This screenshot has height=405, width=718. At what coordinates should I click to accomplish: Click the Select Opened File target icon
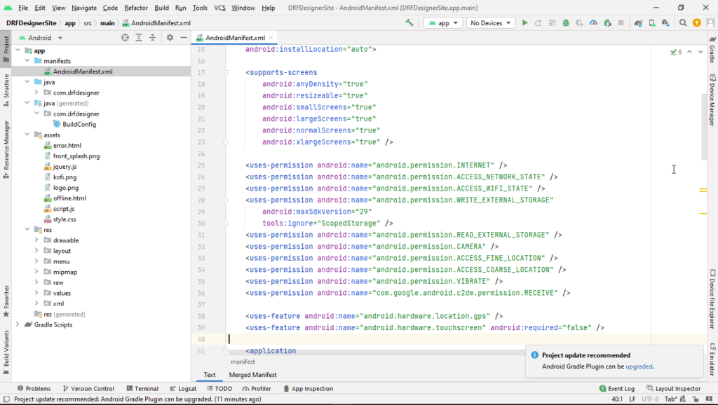coord(125,38)
